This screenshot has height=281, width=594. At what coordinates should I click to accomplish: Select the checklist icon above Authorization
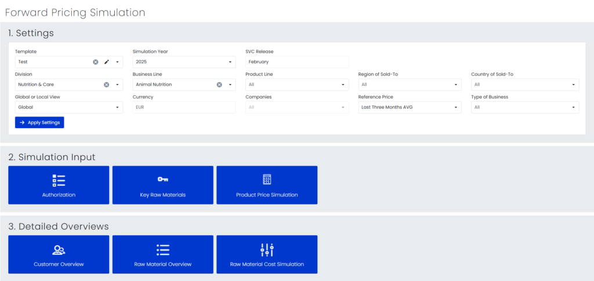click(59, 181)
